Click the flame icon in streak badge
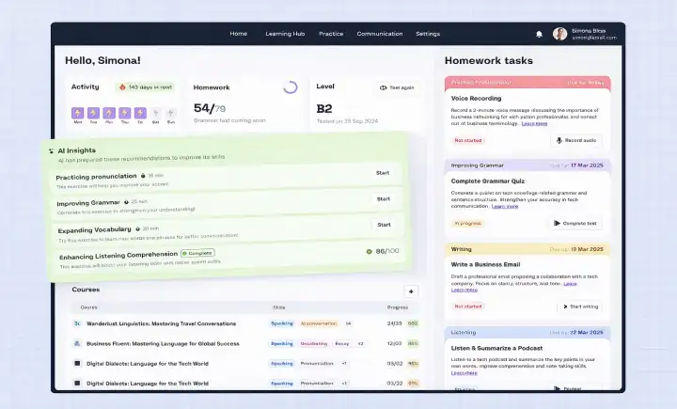Screen dimensions: 677x409 point(122,87)
